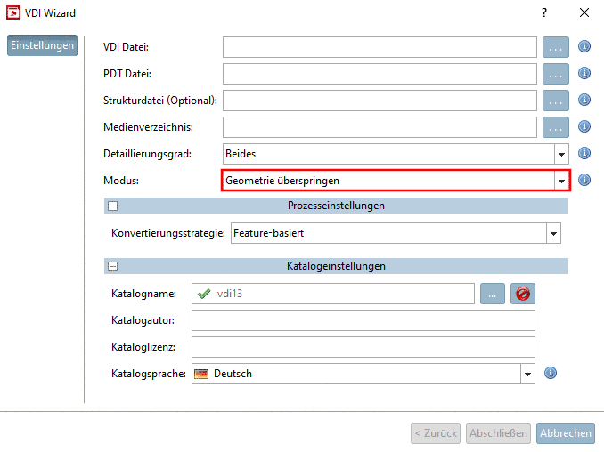This screenshot has height=452, width=604.
Task: Open the Katalogname browse button
Action: tap(493, 294)
